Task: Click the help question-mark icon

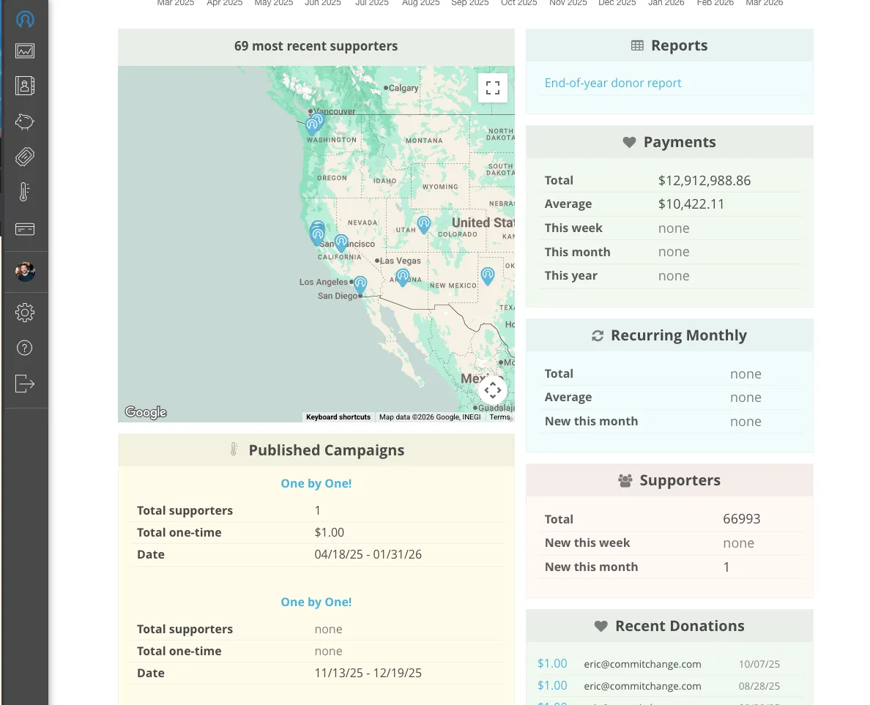Action: point(25,348)
